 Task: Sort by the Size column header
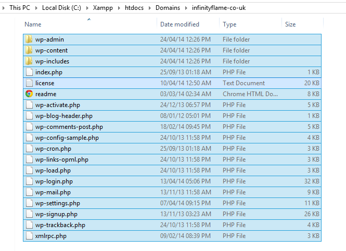tap(290, 24)
